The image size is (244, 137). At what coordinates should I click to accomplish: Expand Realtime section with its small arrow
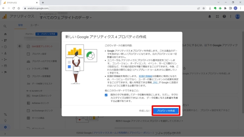[2, 47]
